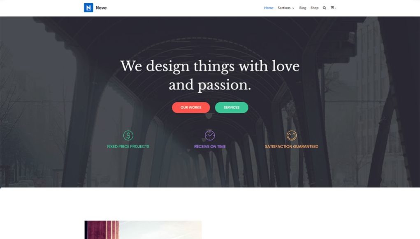
Task: Click the red OUR WORKS button
Action: tap(191, 107)
